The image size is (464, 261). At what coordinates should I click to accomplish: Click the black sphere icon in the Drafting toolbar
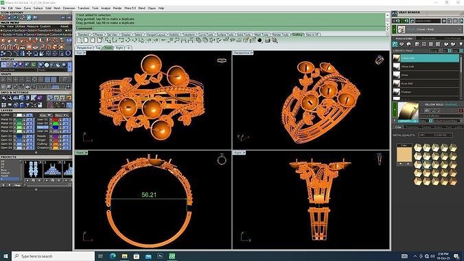click(x=260, y=41)
